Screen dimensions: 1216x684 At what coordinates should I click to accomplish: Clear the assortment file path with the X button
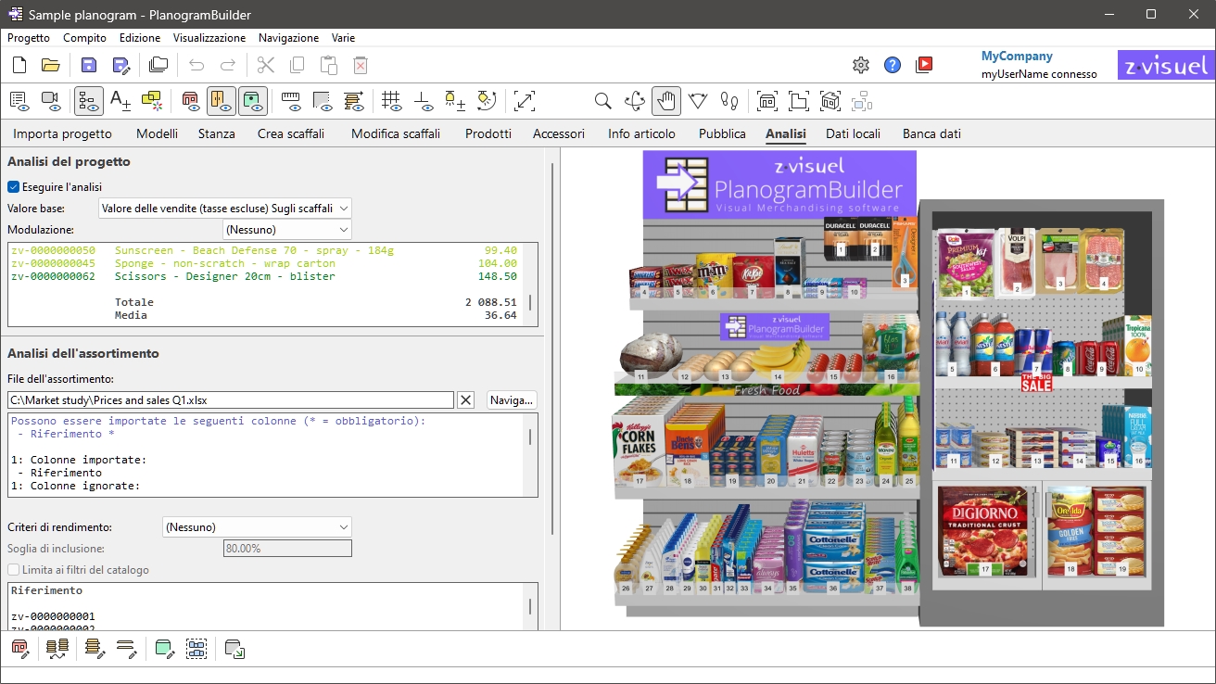466,400
